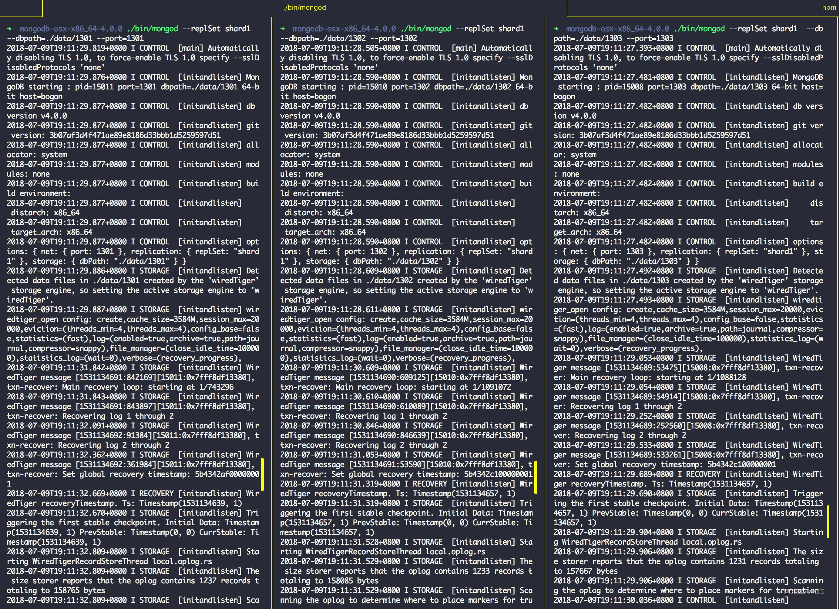Click timestamp '2018-07-09T19:11:29.876+0800'

coord(67,77)
